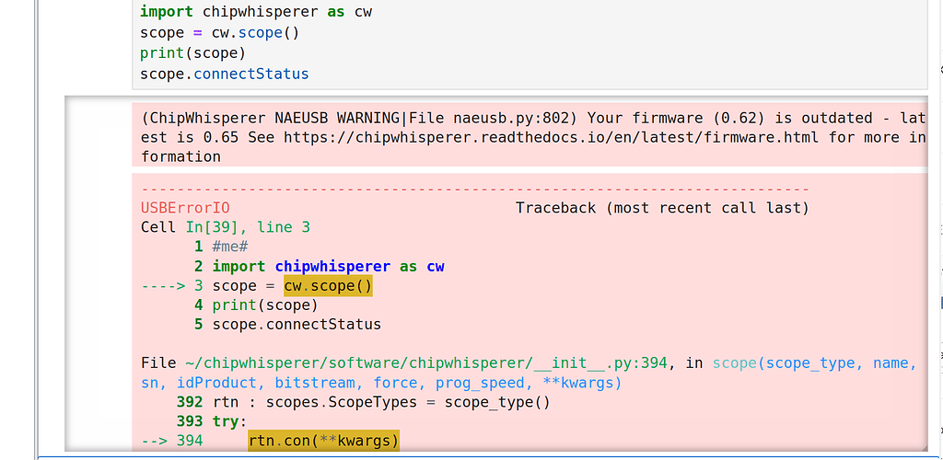Viewport: 943px width, 460px height.
Task: Click scope.connectStatus in the input cell
Action: 224,74
